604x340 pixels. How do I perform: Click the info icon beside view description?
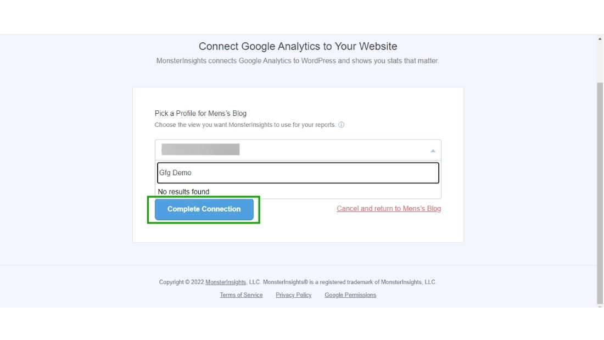[x=342, y=125]
